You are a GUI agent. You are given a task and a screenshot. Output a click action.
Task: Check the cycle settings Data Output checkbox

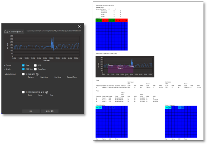click(x=23, y=74)
